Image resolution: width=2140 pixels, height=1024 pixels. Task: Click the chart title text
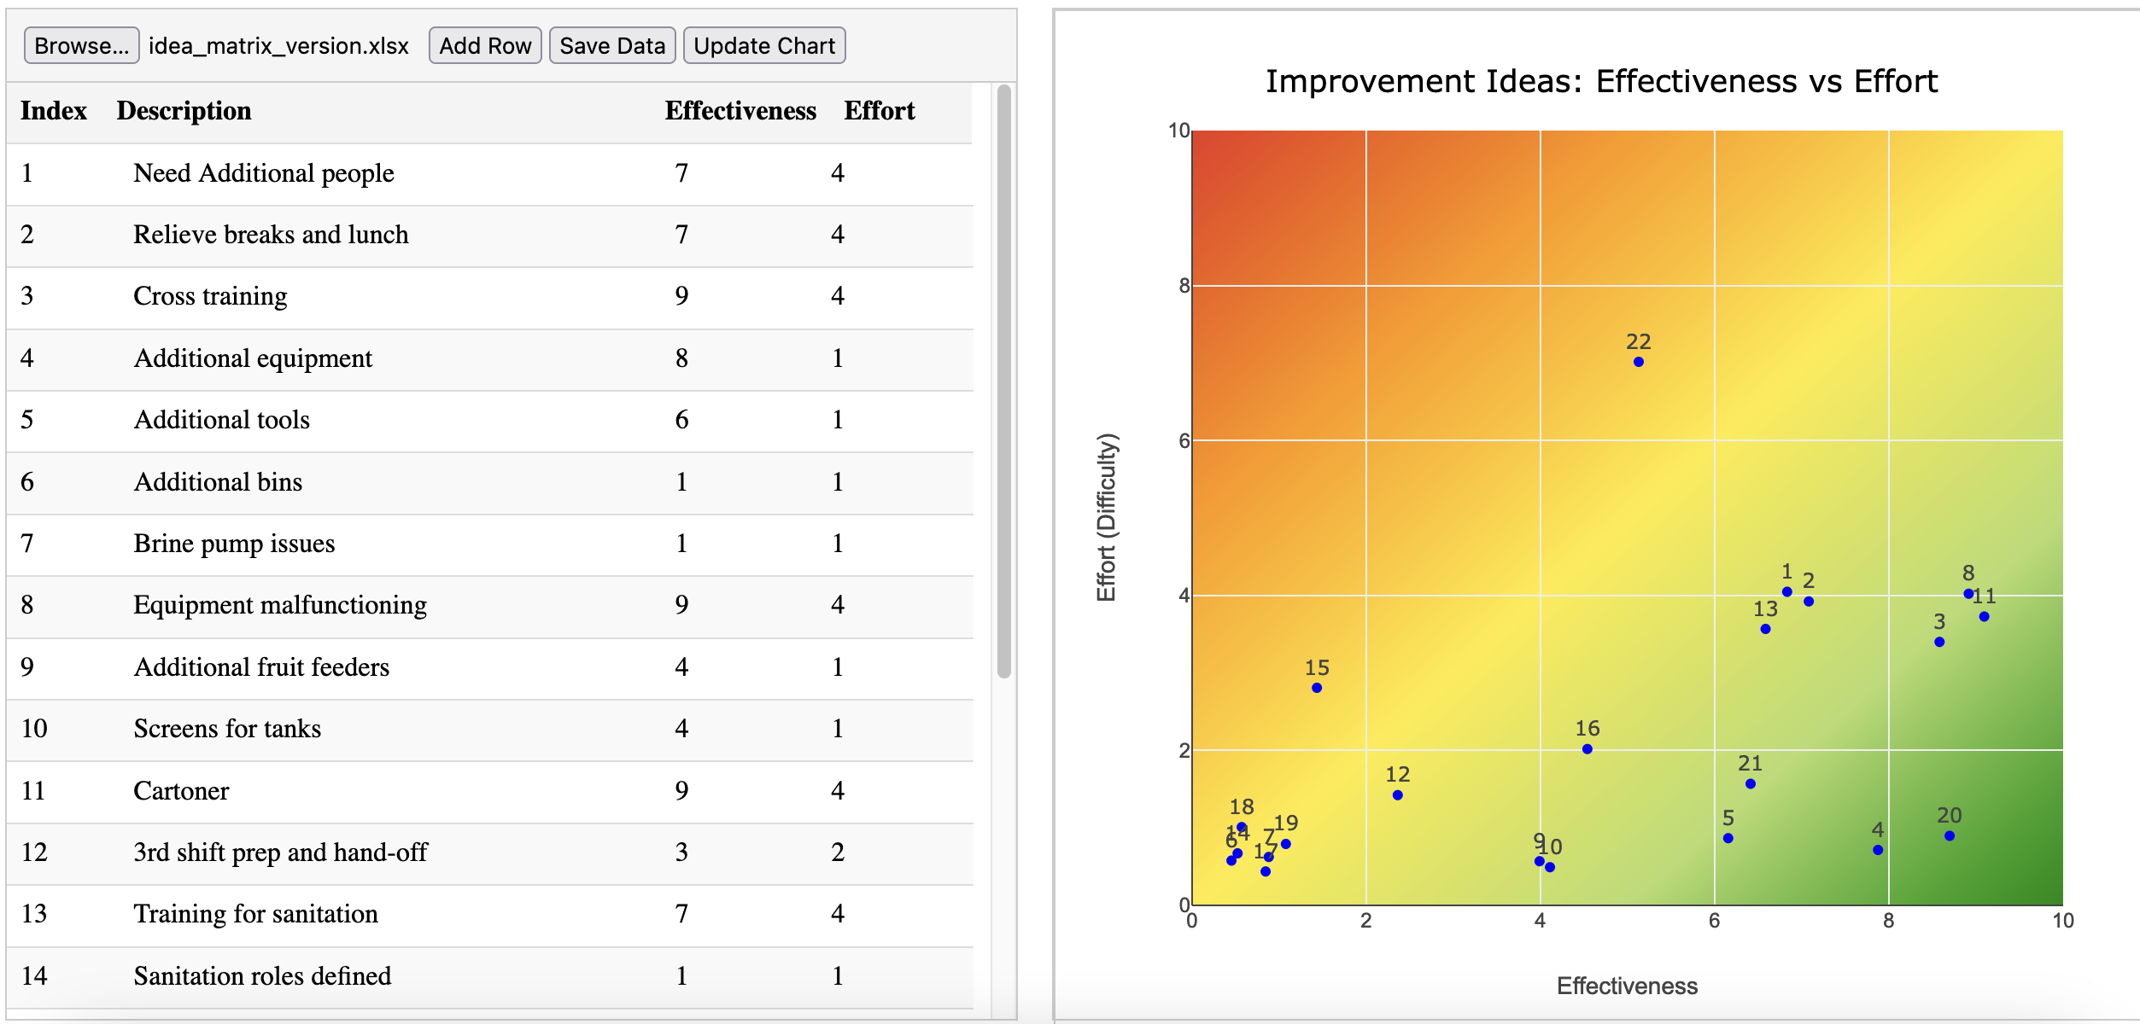point(1600,82)
